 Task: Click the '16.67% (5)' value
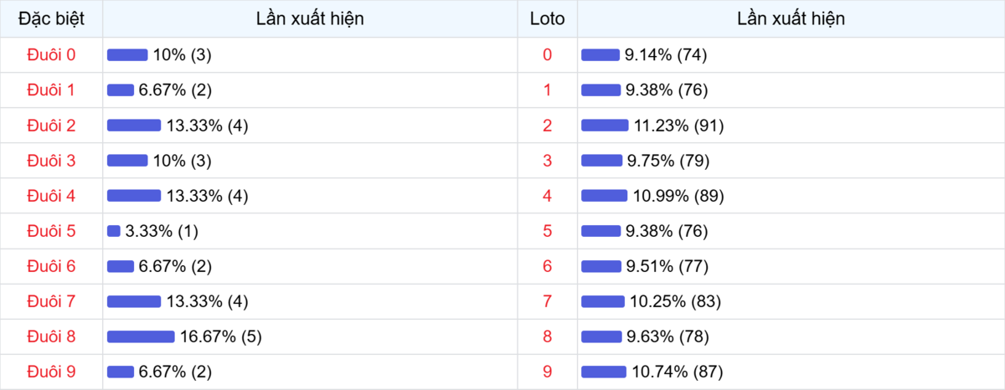[221, 336]
